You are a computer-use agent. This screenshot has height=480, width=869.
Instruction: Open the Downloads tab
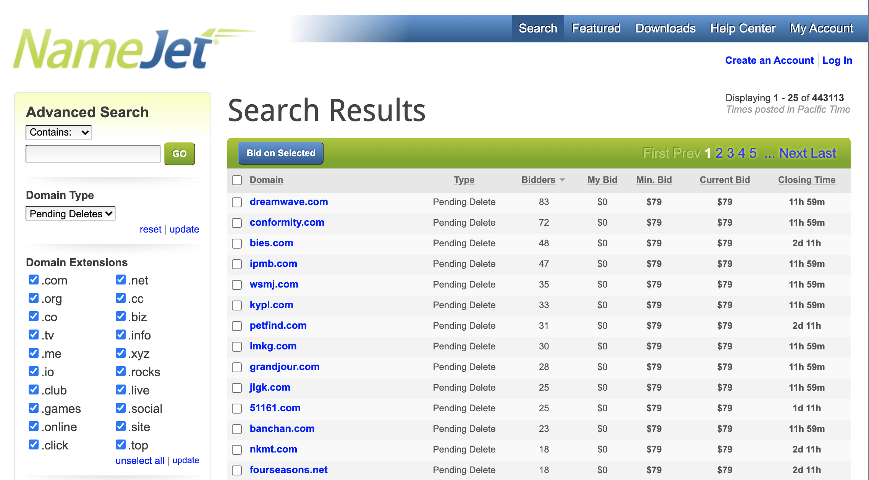665,28
